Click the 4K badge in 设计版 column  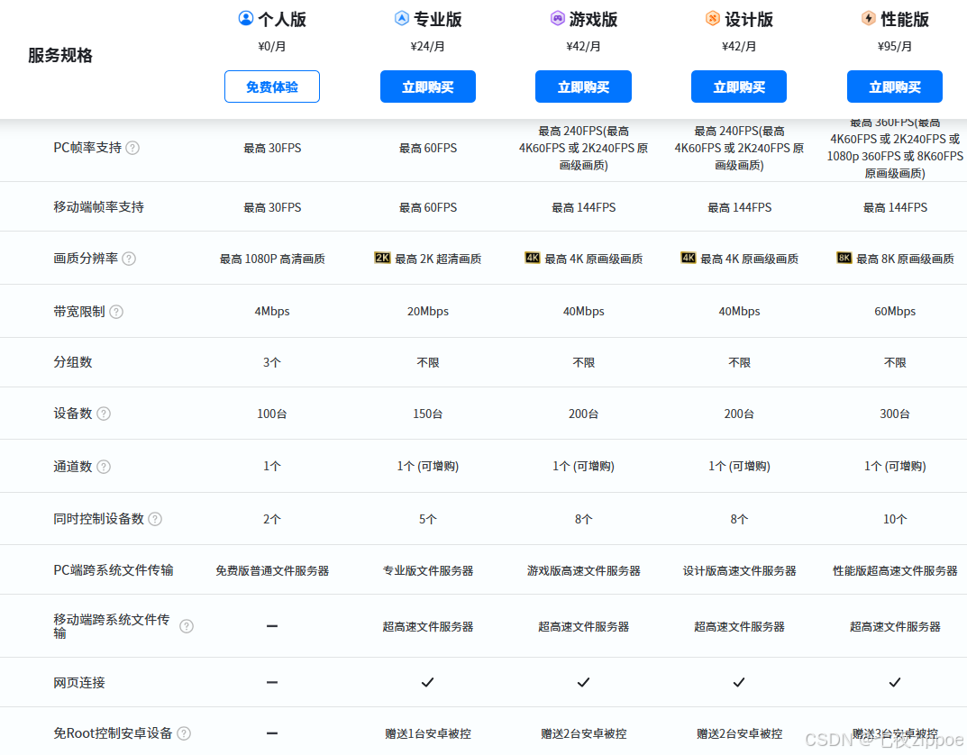(x=689, y=258)
